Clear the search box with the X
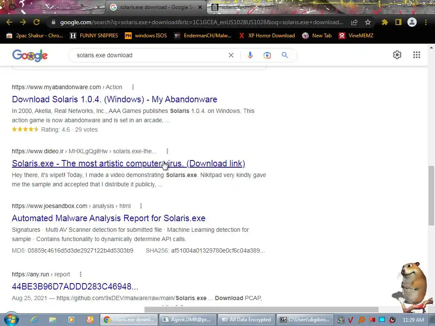The width and height of the screenshot is (435, 326). pos(231,55)
